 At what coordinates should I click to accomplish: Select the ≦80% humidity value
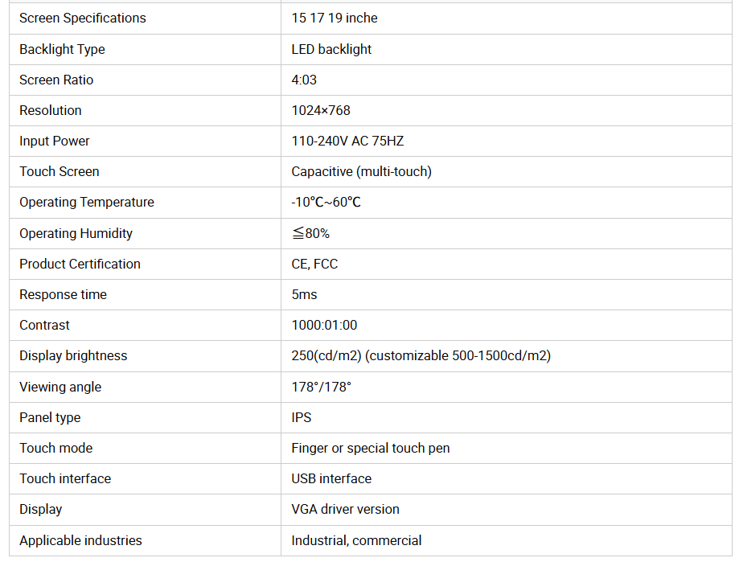tap(310, 233)
